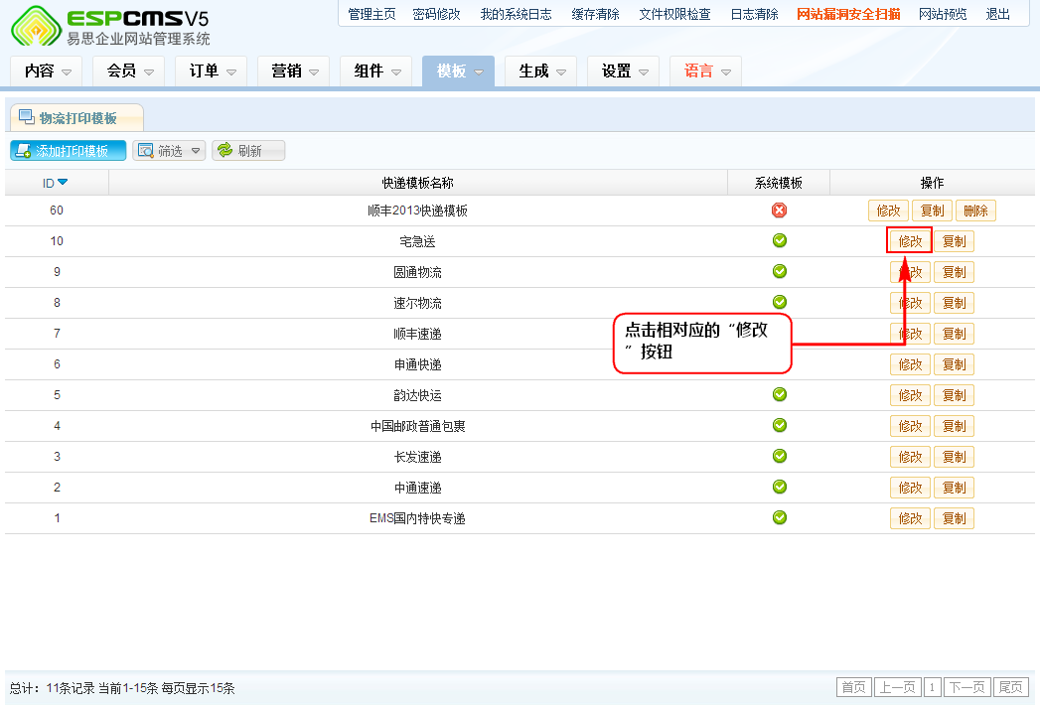Expand the 生成 menu

point(540,71)
